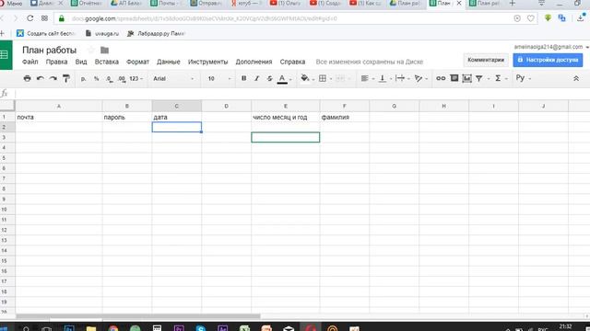This screenshot has width=590, height=331.
Task: Click the Настройки доступа button
Action: (548, 60)
